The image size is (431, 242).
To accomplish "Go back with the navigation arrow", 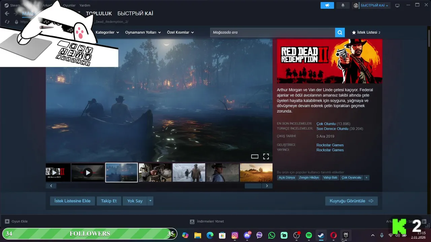I will click(x=7, y=13).
